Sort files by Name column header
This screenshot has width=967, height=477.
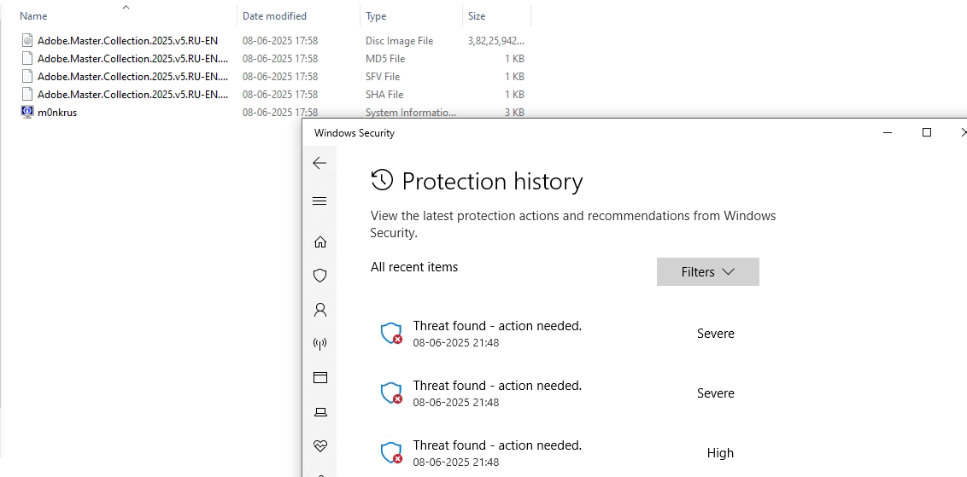tap(126, 16)
